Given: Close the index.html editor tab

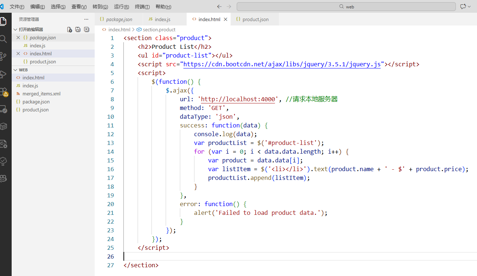Looking at the screenshot, I should click(226, 19).
